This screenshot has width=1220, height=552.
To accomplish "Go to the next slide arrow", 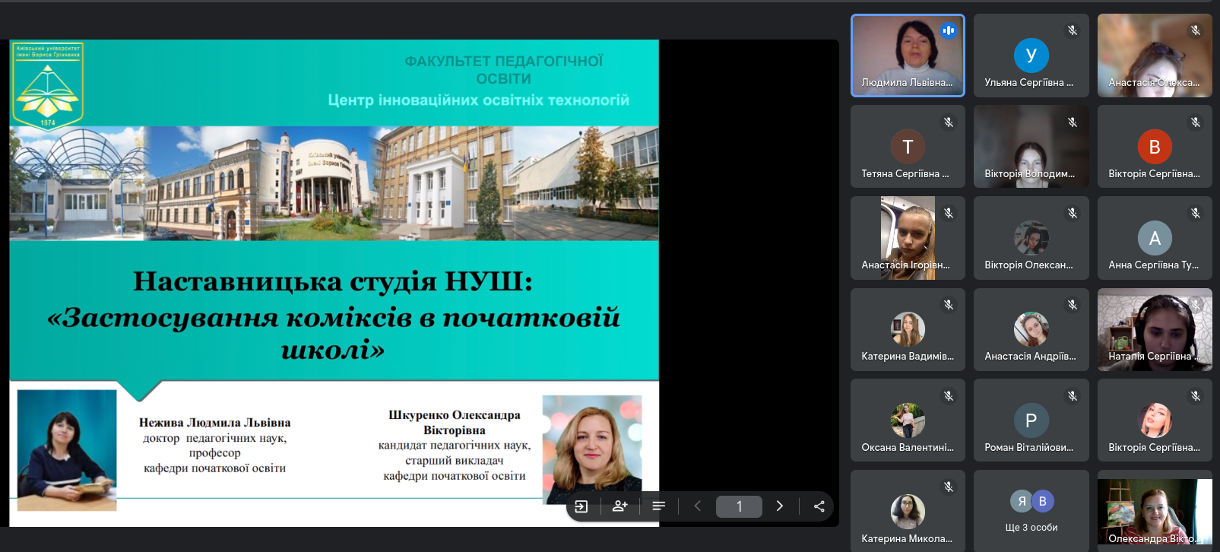I will pos(779,506).
